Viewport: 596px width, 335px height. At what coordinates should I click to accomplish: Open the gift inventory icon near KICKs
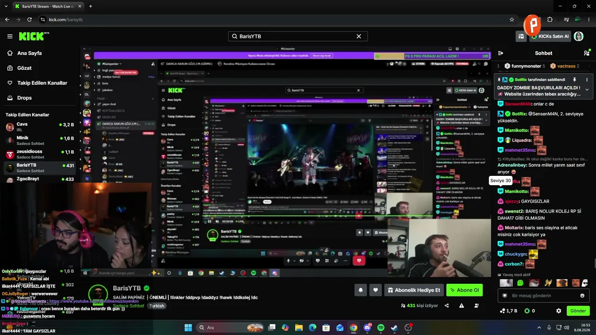click(521, 36)
